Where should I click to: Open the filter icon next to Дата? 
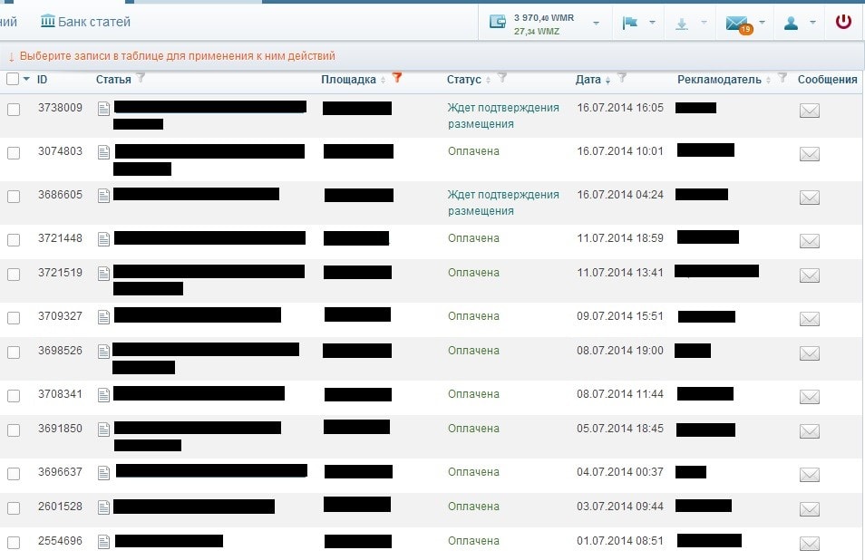(x=622, y=78)
